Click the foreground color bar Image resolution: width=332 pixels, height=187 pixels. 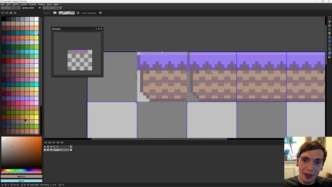21,177
